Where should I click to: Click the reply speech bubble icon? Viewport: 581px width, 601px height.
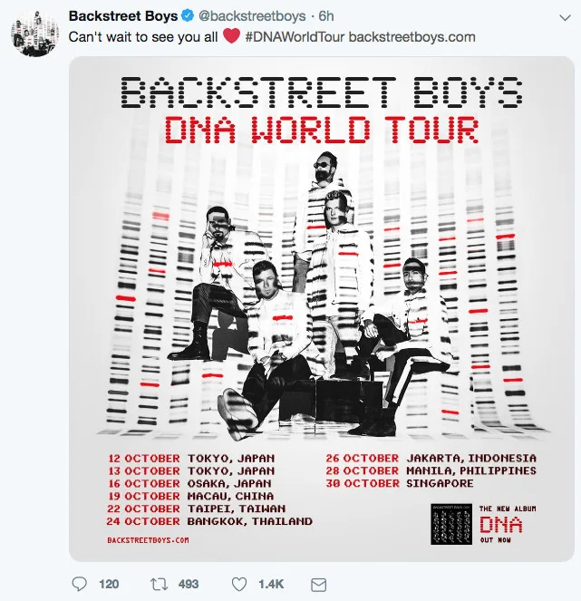(x=78, y=584)
